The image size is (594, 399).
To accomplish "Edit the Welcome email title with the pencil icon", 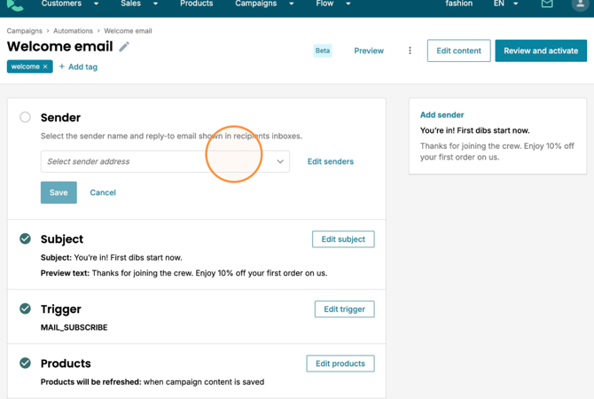I will (x=124, y=47).
